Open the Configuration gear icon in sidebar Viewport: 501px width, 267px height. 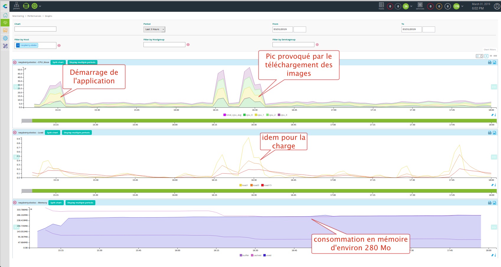pyautogui.click(x=5, y=38)
